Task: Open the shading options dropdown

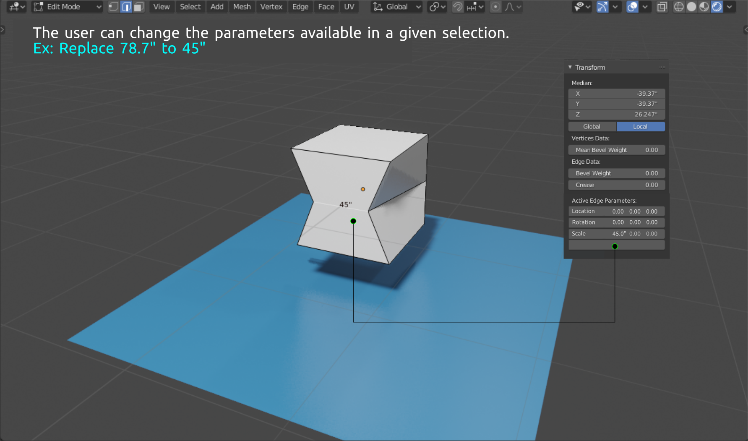Action: (730, 7)
